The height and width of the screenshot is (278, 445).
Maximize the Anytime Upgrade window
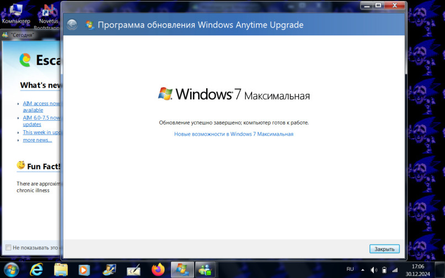tap(378, 6)
